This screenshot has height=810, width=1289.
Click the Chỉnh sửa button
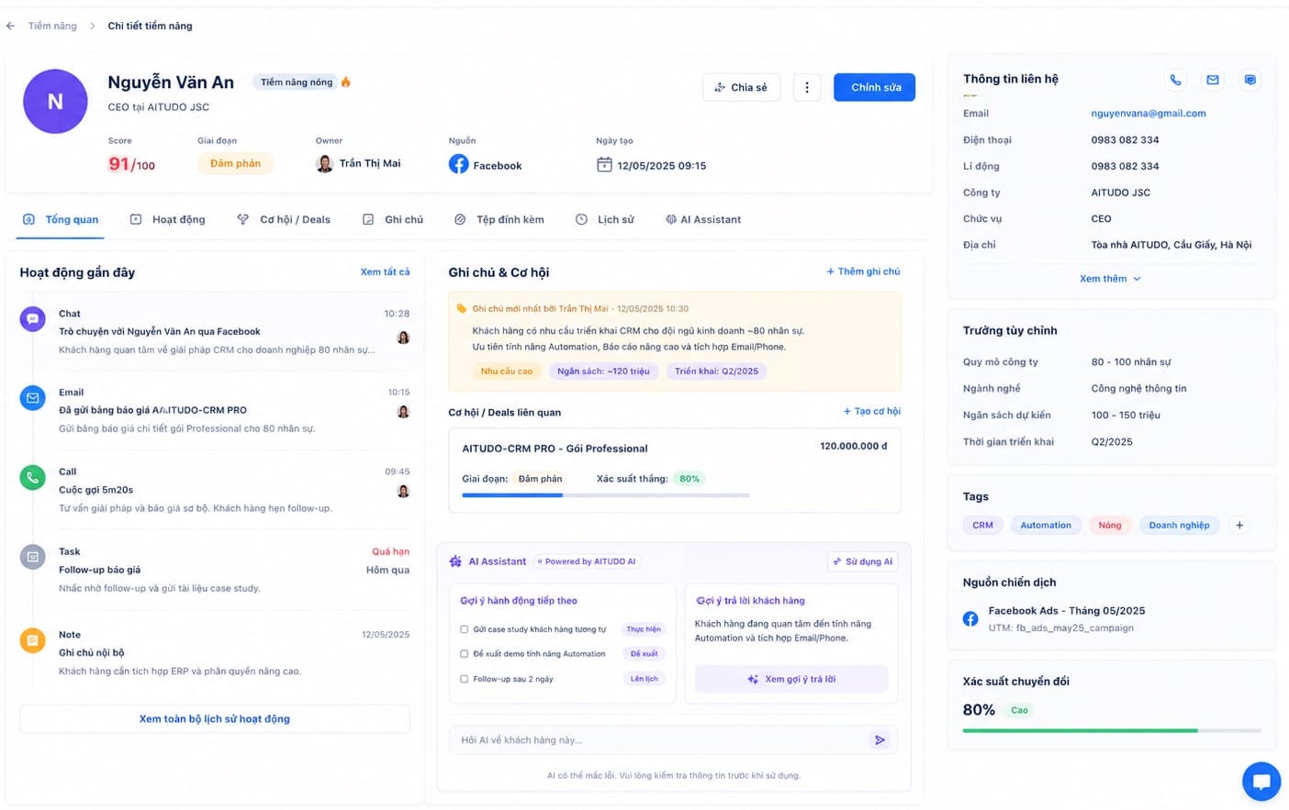[874, 87]
